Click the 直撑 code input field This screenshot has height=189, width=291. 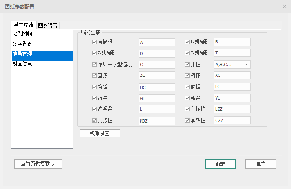[x=157, y=76]
